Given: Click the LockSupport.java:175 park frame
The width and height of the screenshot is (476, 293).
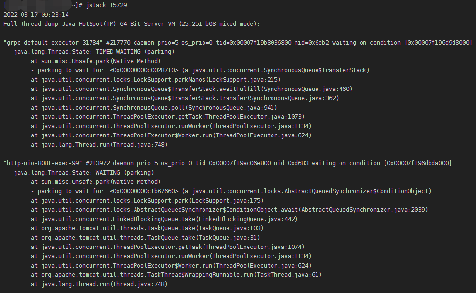Looking at the screenshot, I should tap(147, 201).
